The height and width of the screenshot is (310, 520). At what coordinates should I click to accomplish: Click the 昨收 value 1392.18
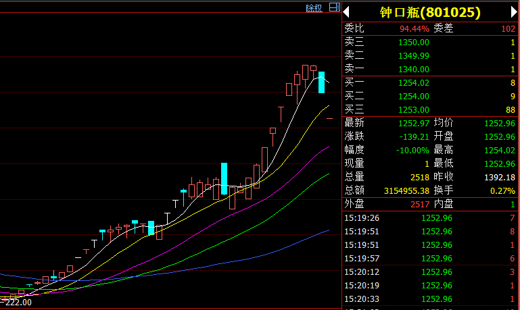click(500, 178)
